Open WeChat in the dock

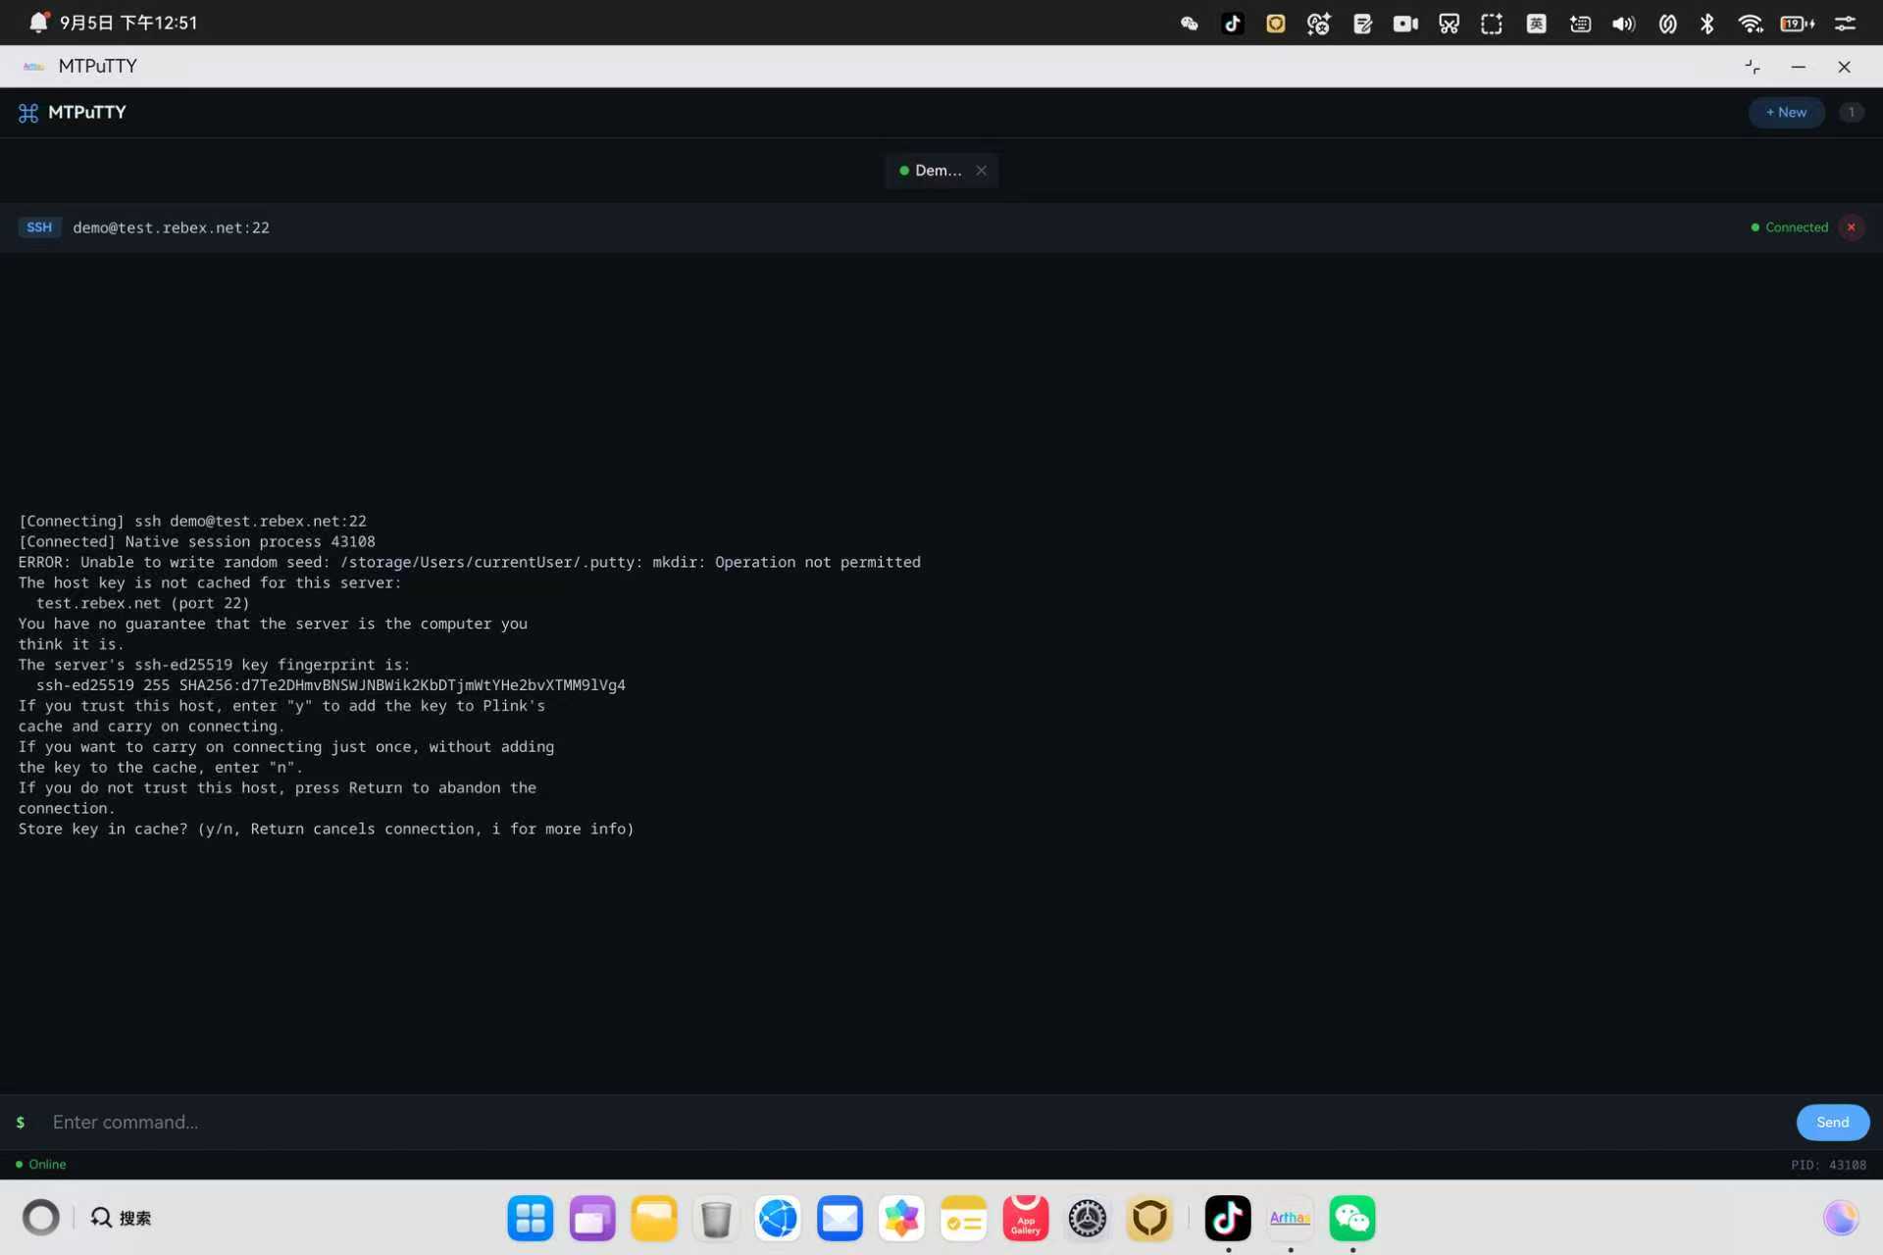point(1352,1219)
